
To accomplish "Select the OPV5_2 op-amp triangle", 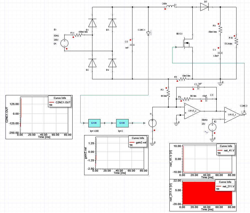I will [x=192, y=111].
